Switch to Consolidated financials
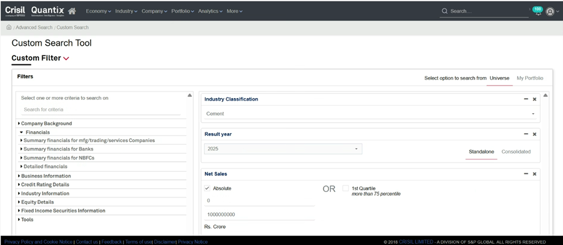The width and height of the screenshot is (563, 245). click(515, 152)
